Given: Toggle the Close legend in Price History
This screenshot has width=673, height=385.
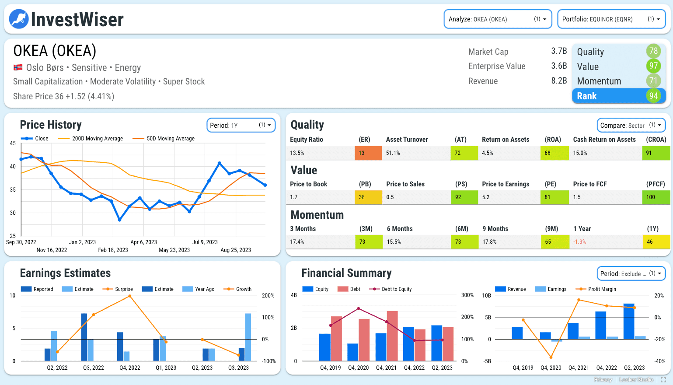Looking at the screenshot, I should coord(35,139).
